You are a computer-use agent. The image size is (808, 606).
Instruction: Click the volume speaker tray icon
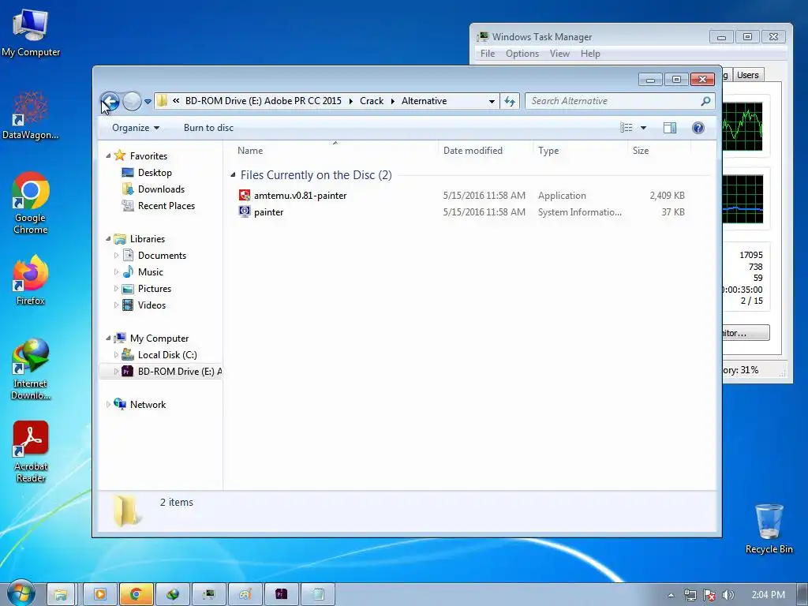pyautogui.click(x=728, y=595)
